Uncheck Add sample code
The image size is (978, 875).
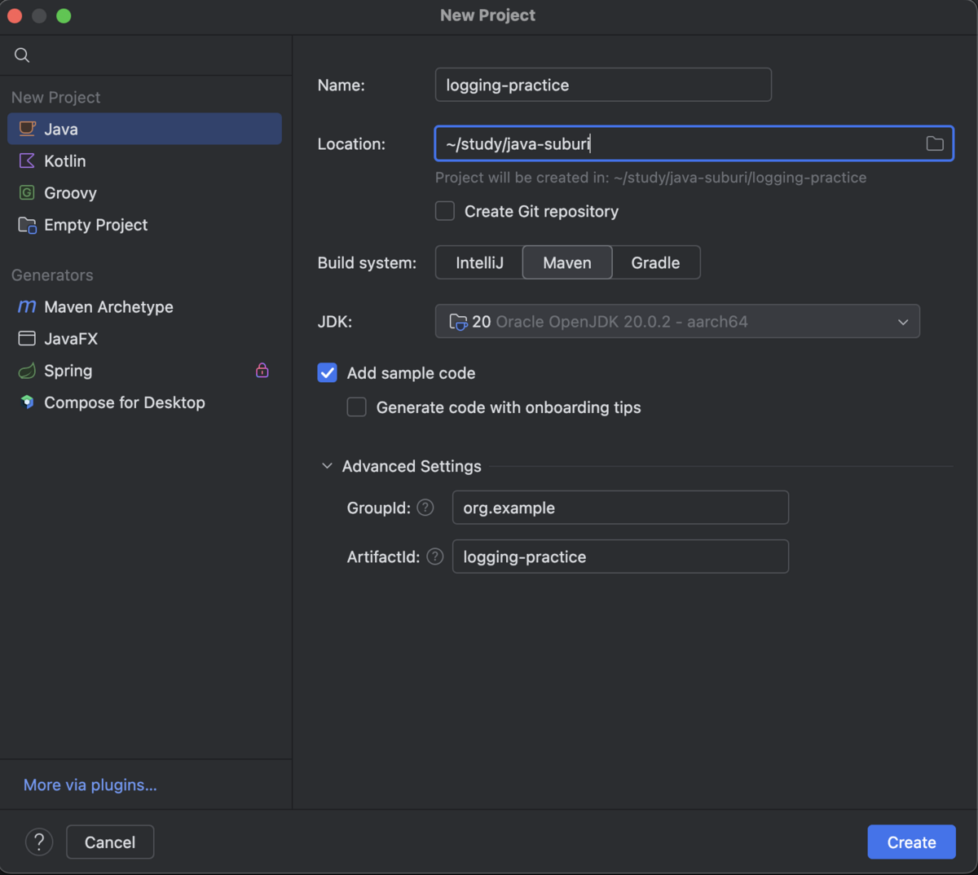[328, 372]
